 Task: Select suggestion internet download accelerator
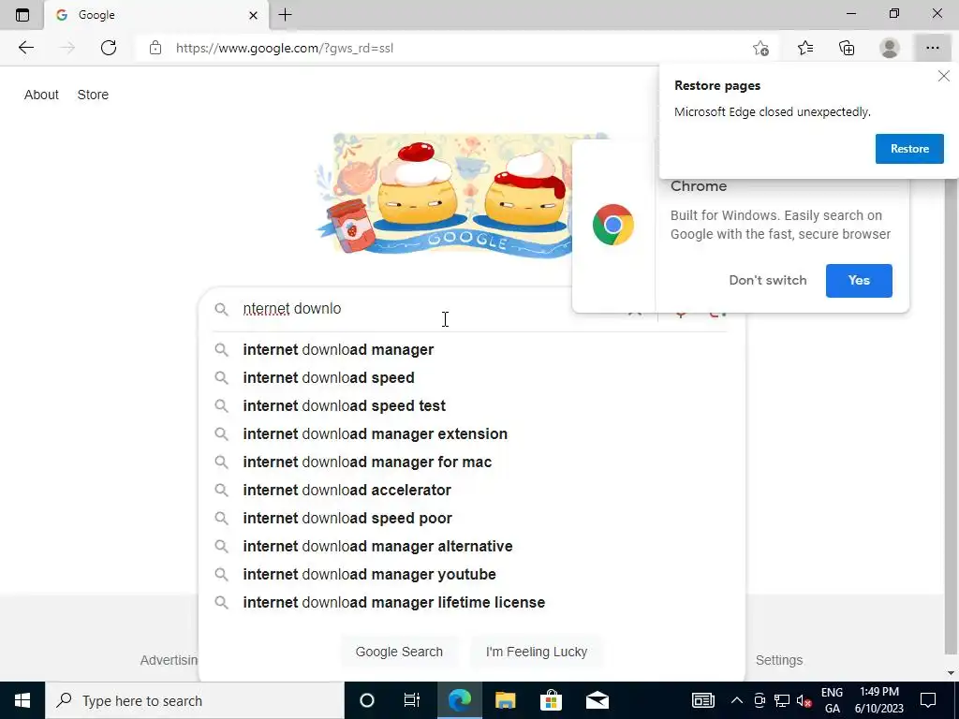click(472, 491)
